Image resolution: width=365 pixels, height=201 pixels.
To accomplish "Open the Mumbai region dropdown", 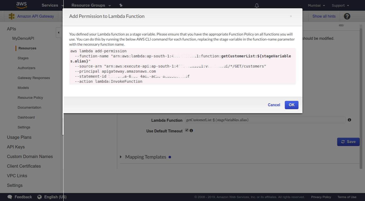I will point(316,5).
